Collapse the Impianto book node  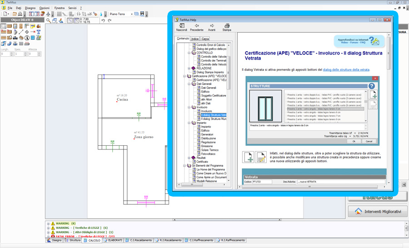click(x=189, y=123)
